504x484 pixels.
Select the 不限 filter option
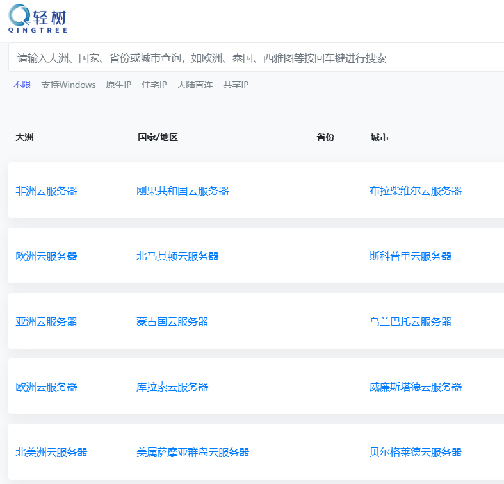22,85
